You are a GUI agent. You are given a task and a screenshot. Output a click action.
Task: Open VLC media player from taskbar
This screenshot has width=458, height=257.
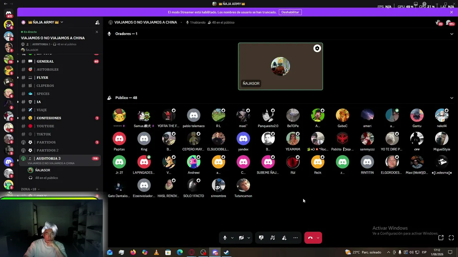[156, 252]
